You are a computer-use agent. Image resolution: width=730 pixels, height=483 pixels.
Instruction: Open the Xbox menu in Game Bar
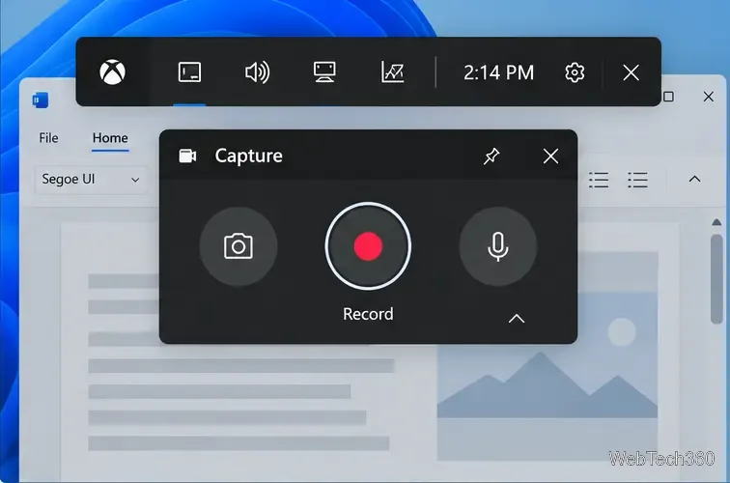point(113,72)
